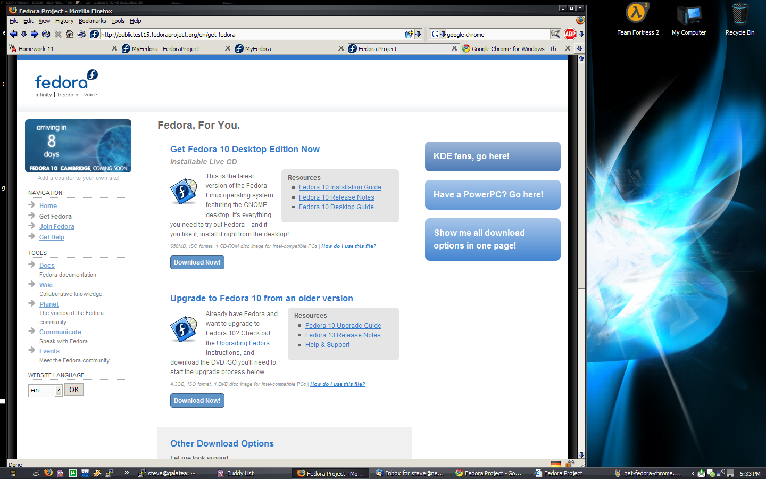
Task: Click the Windows Start button icon
Action: tap(13, 473)
